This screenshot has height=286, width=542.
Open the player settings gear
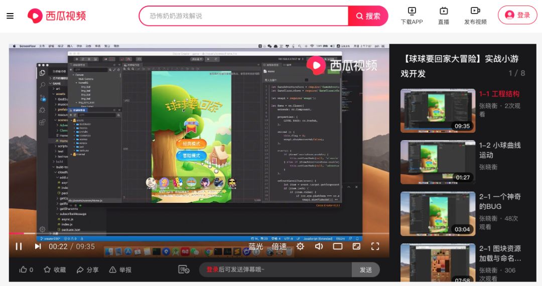[x=300, y=246]
